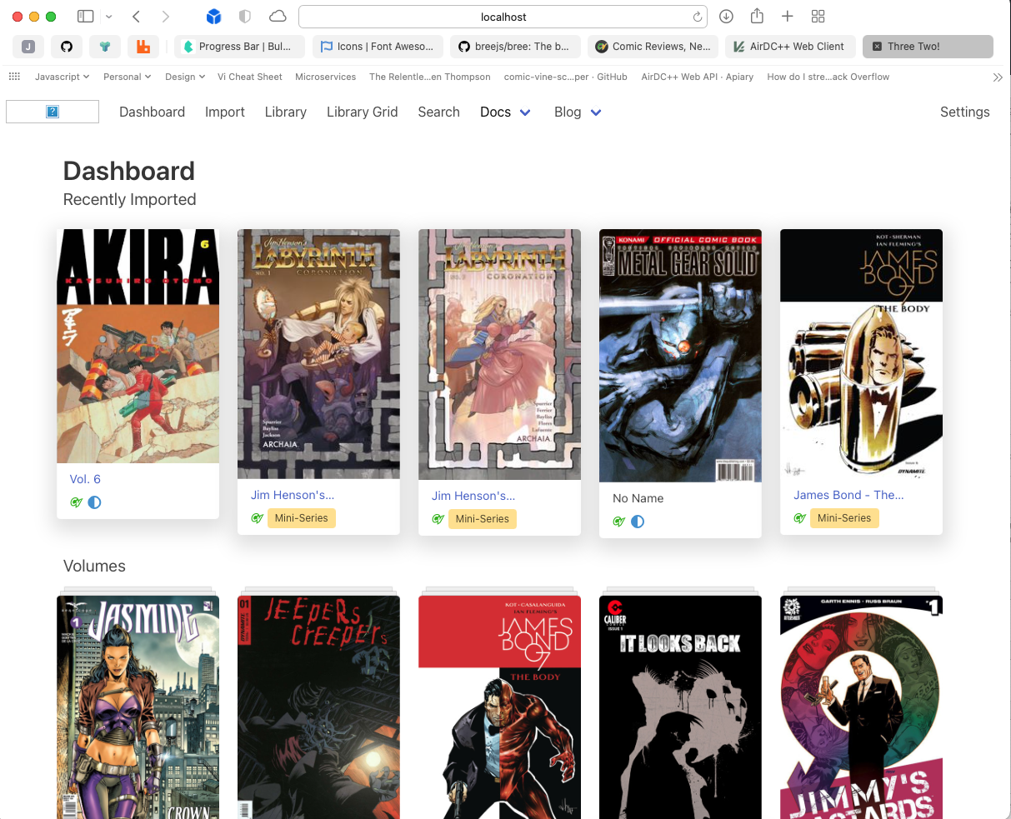Open the GitHub pinned tab

click(67, 47)
